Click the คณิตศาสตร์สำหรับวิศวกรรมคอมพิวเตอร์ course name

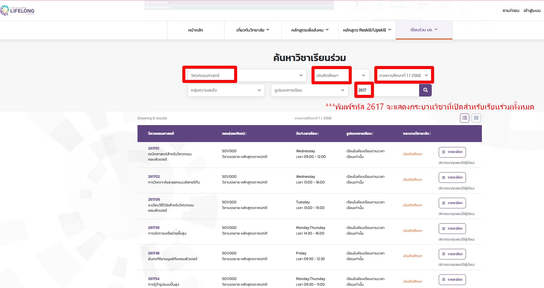170,157
